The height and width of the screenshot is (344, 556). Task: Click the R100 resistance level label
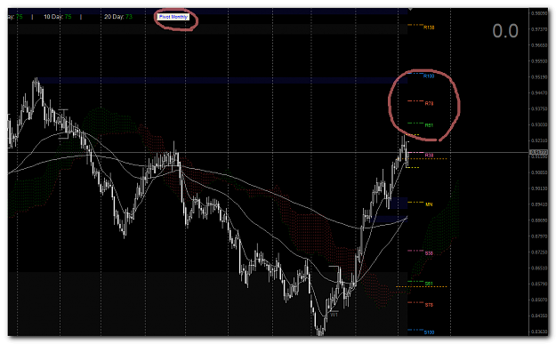point(429,76)
